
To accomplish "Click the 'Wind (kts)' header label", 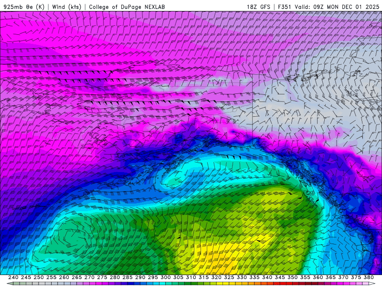I will pyautogui.click(x=66, y=7).
